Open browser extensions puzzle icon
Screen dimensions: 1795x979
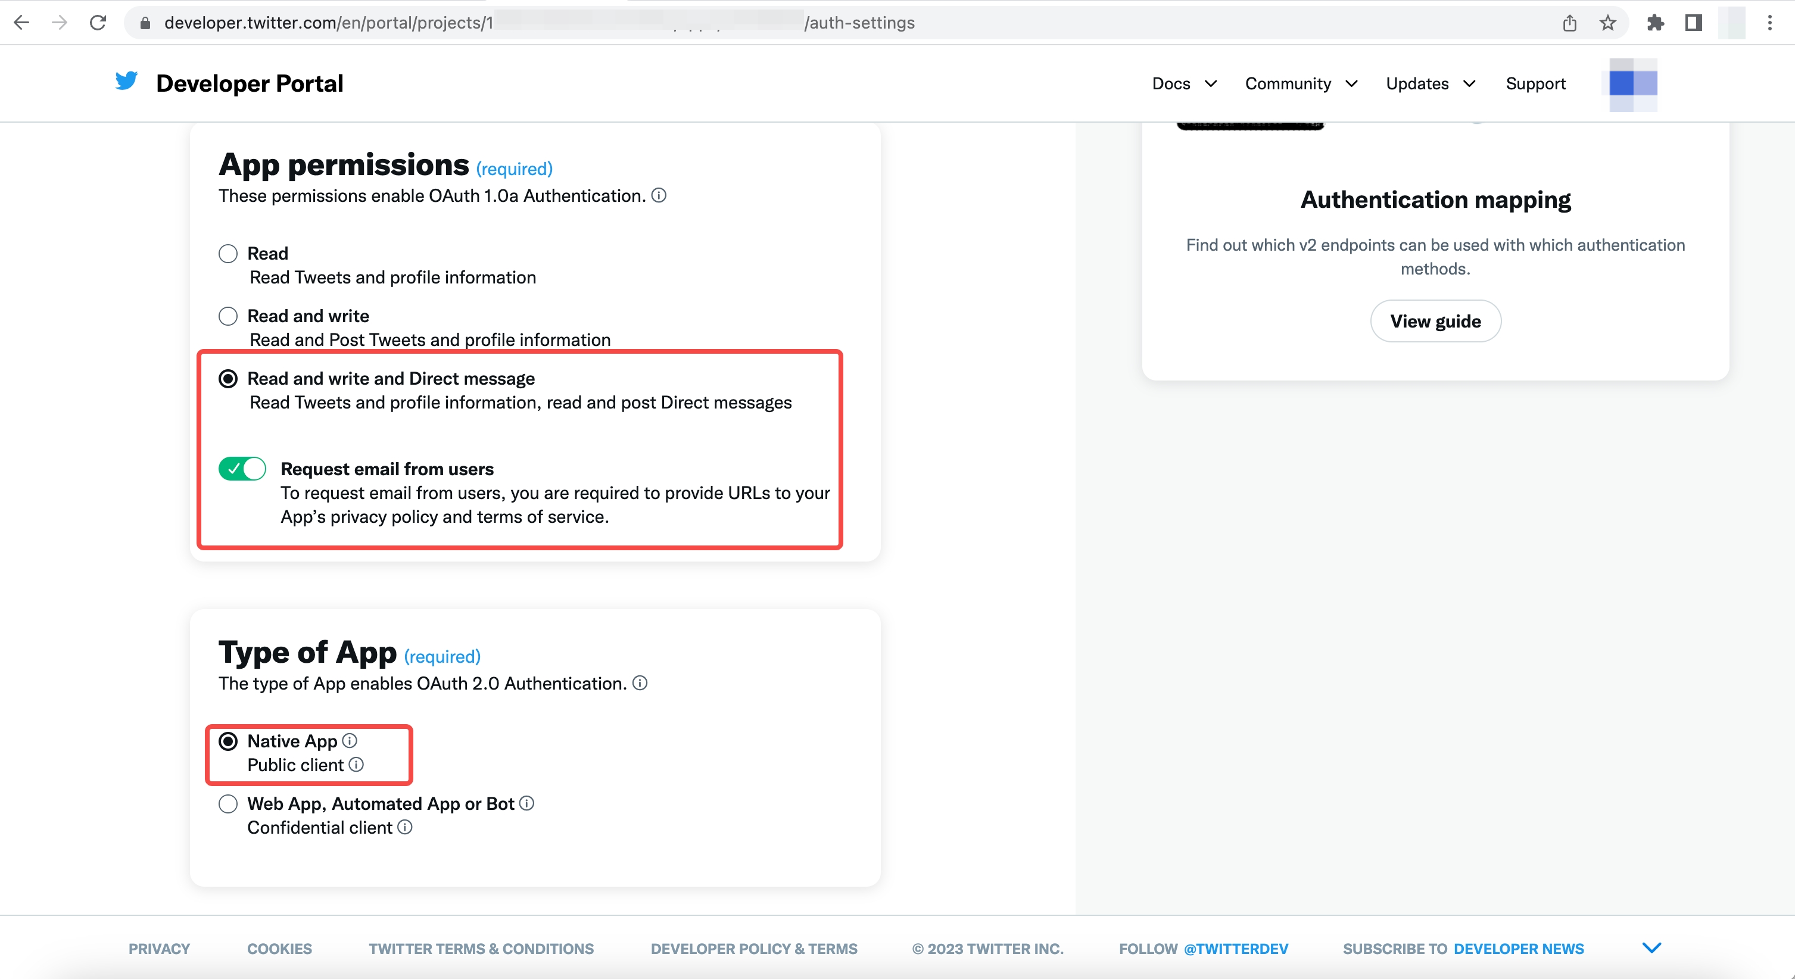coord(1655,23)
